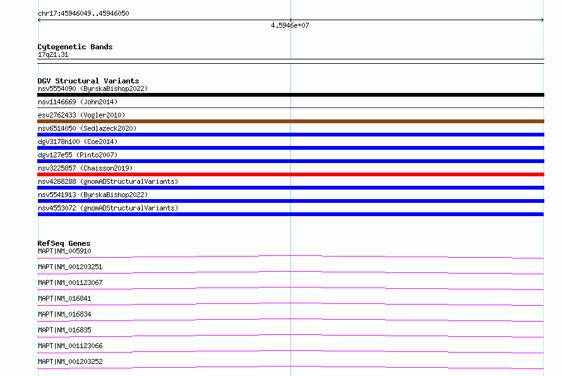This screenshot has height=376, width=562.
Task: Open variant nsv5541913 (ByrskaBishop2022) label
Action: [93, 195]
